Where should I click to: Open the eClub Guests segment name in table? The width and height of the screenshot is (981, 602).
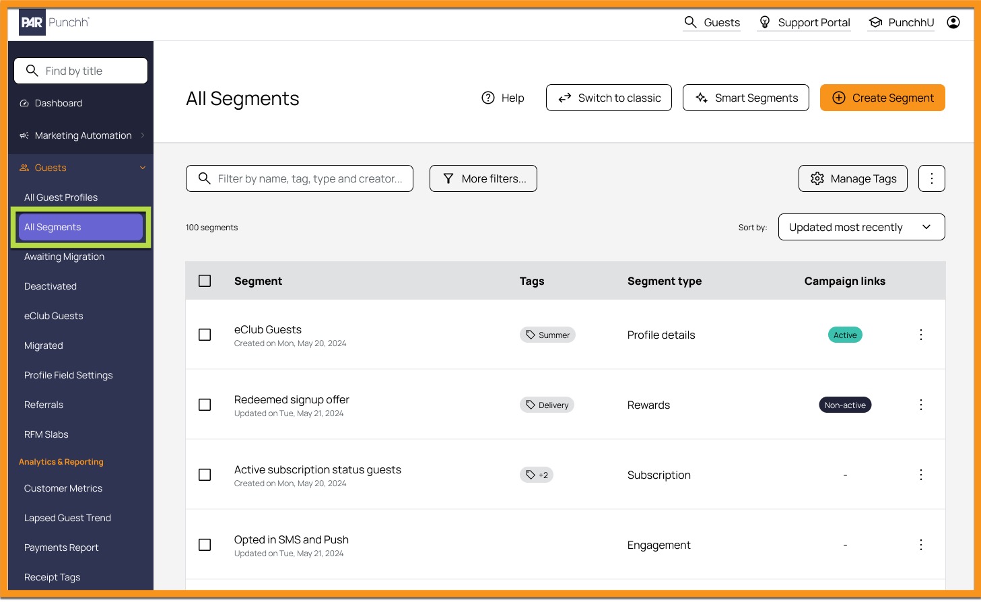[268, 329]
